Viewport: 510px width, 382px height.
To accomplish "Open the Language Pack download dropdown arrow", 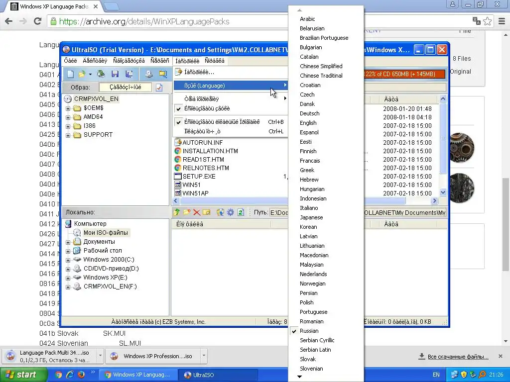I will (x=100, y=356).
